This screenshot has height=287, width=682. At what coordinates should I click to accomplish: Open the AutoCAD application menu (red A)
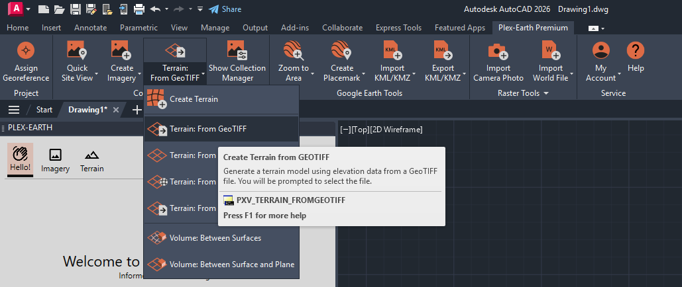(16, 9)
